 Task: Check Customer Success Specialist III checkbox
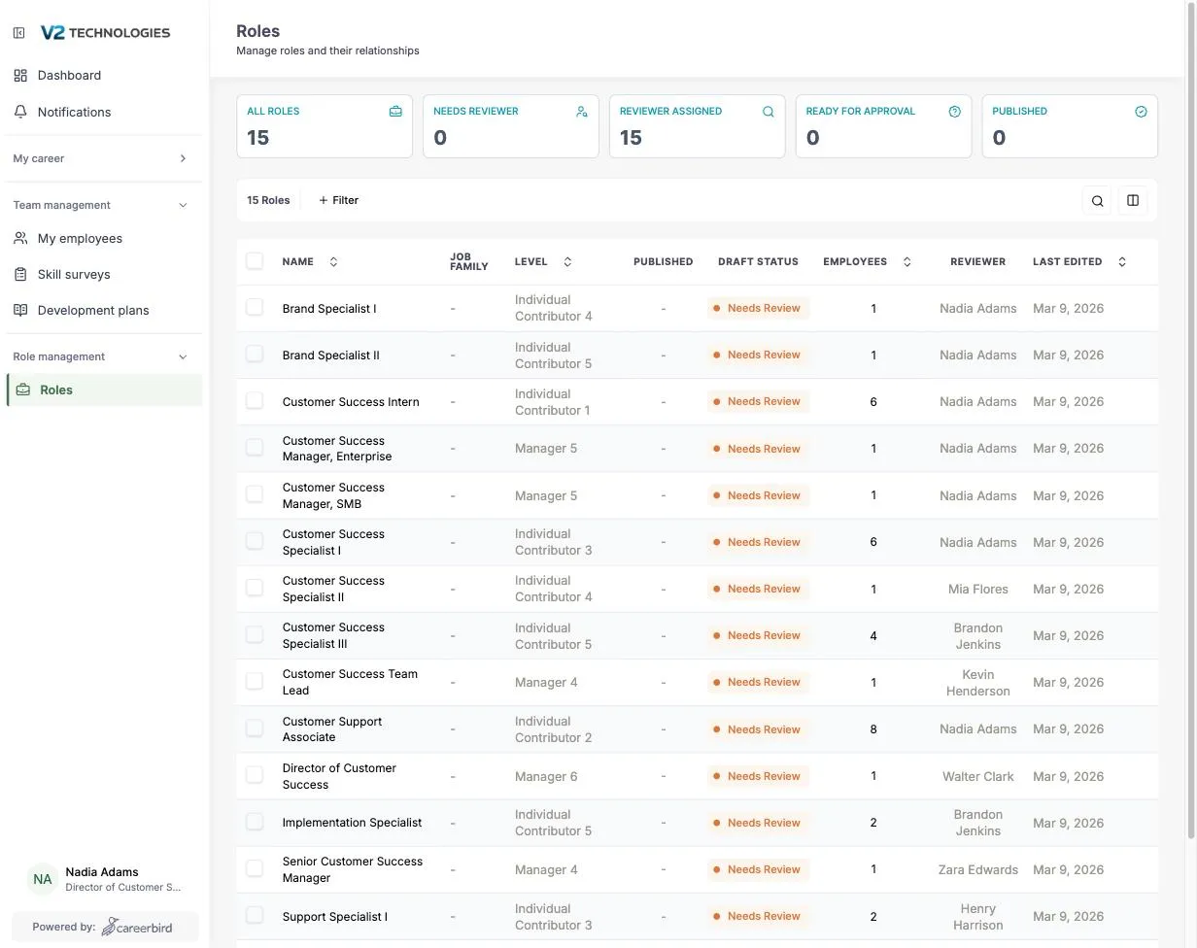255,635
